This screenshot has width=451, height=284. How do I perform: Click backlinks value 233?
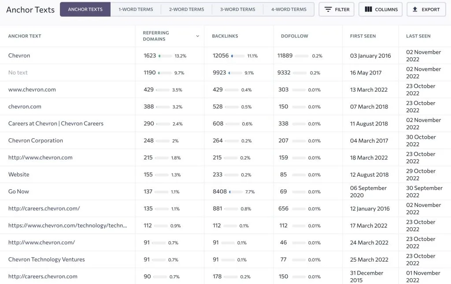click(218, 174)
